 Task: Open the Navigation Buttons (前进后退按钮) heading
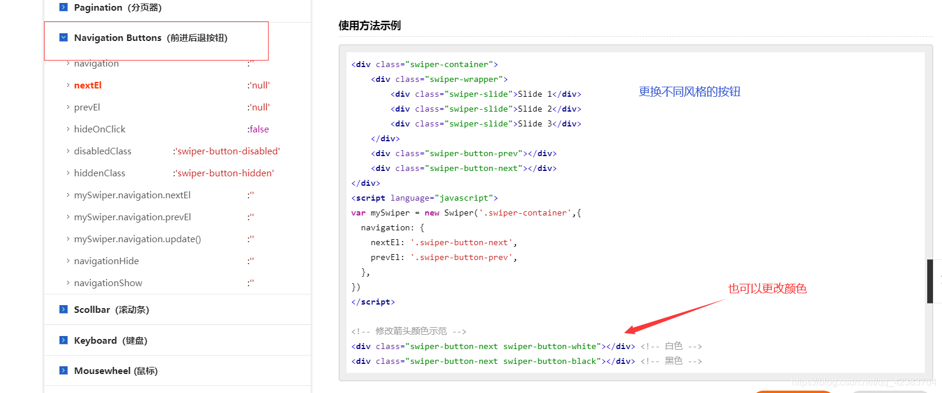click(x=150, y=37)
